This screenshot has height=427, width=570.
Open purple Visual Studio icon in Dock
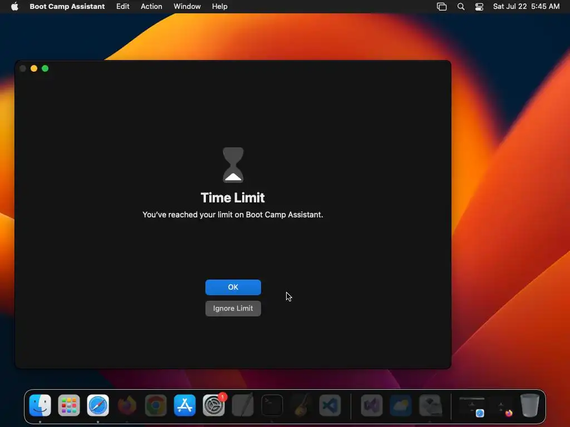[371, 405]
